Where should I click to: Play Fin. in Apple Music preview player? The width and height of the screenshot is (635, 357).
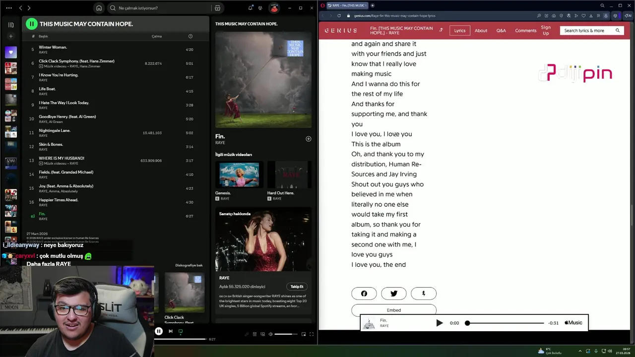click(439, 323)
